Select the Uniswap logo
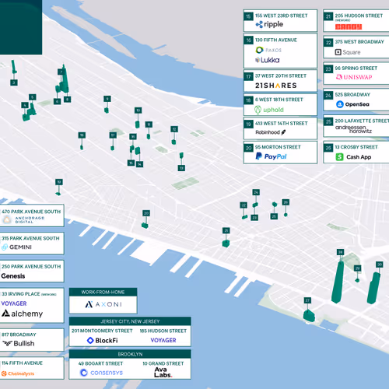The image size is (389, 389). click(354, 77)
